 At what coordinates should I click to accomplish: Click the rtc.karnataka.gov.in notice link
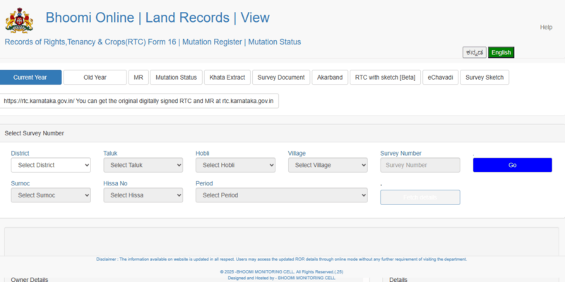coord(138,101)
